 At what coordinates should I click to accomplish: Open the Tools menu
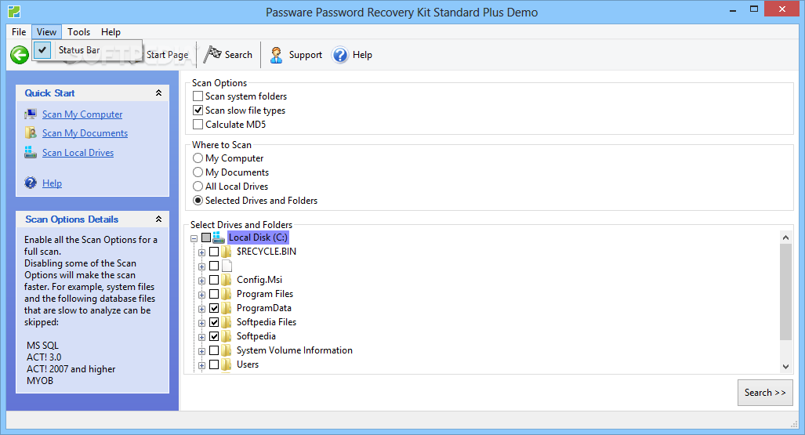78,32
